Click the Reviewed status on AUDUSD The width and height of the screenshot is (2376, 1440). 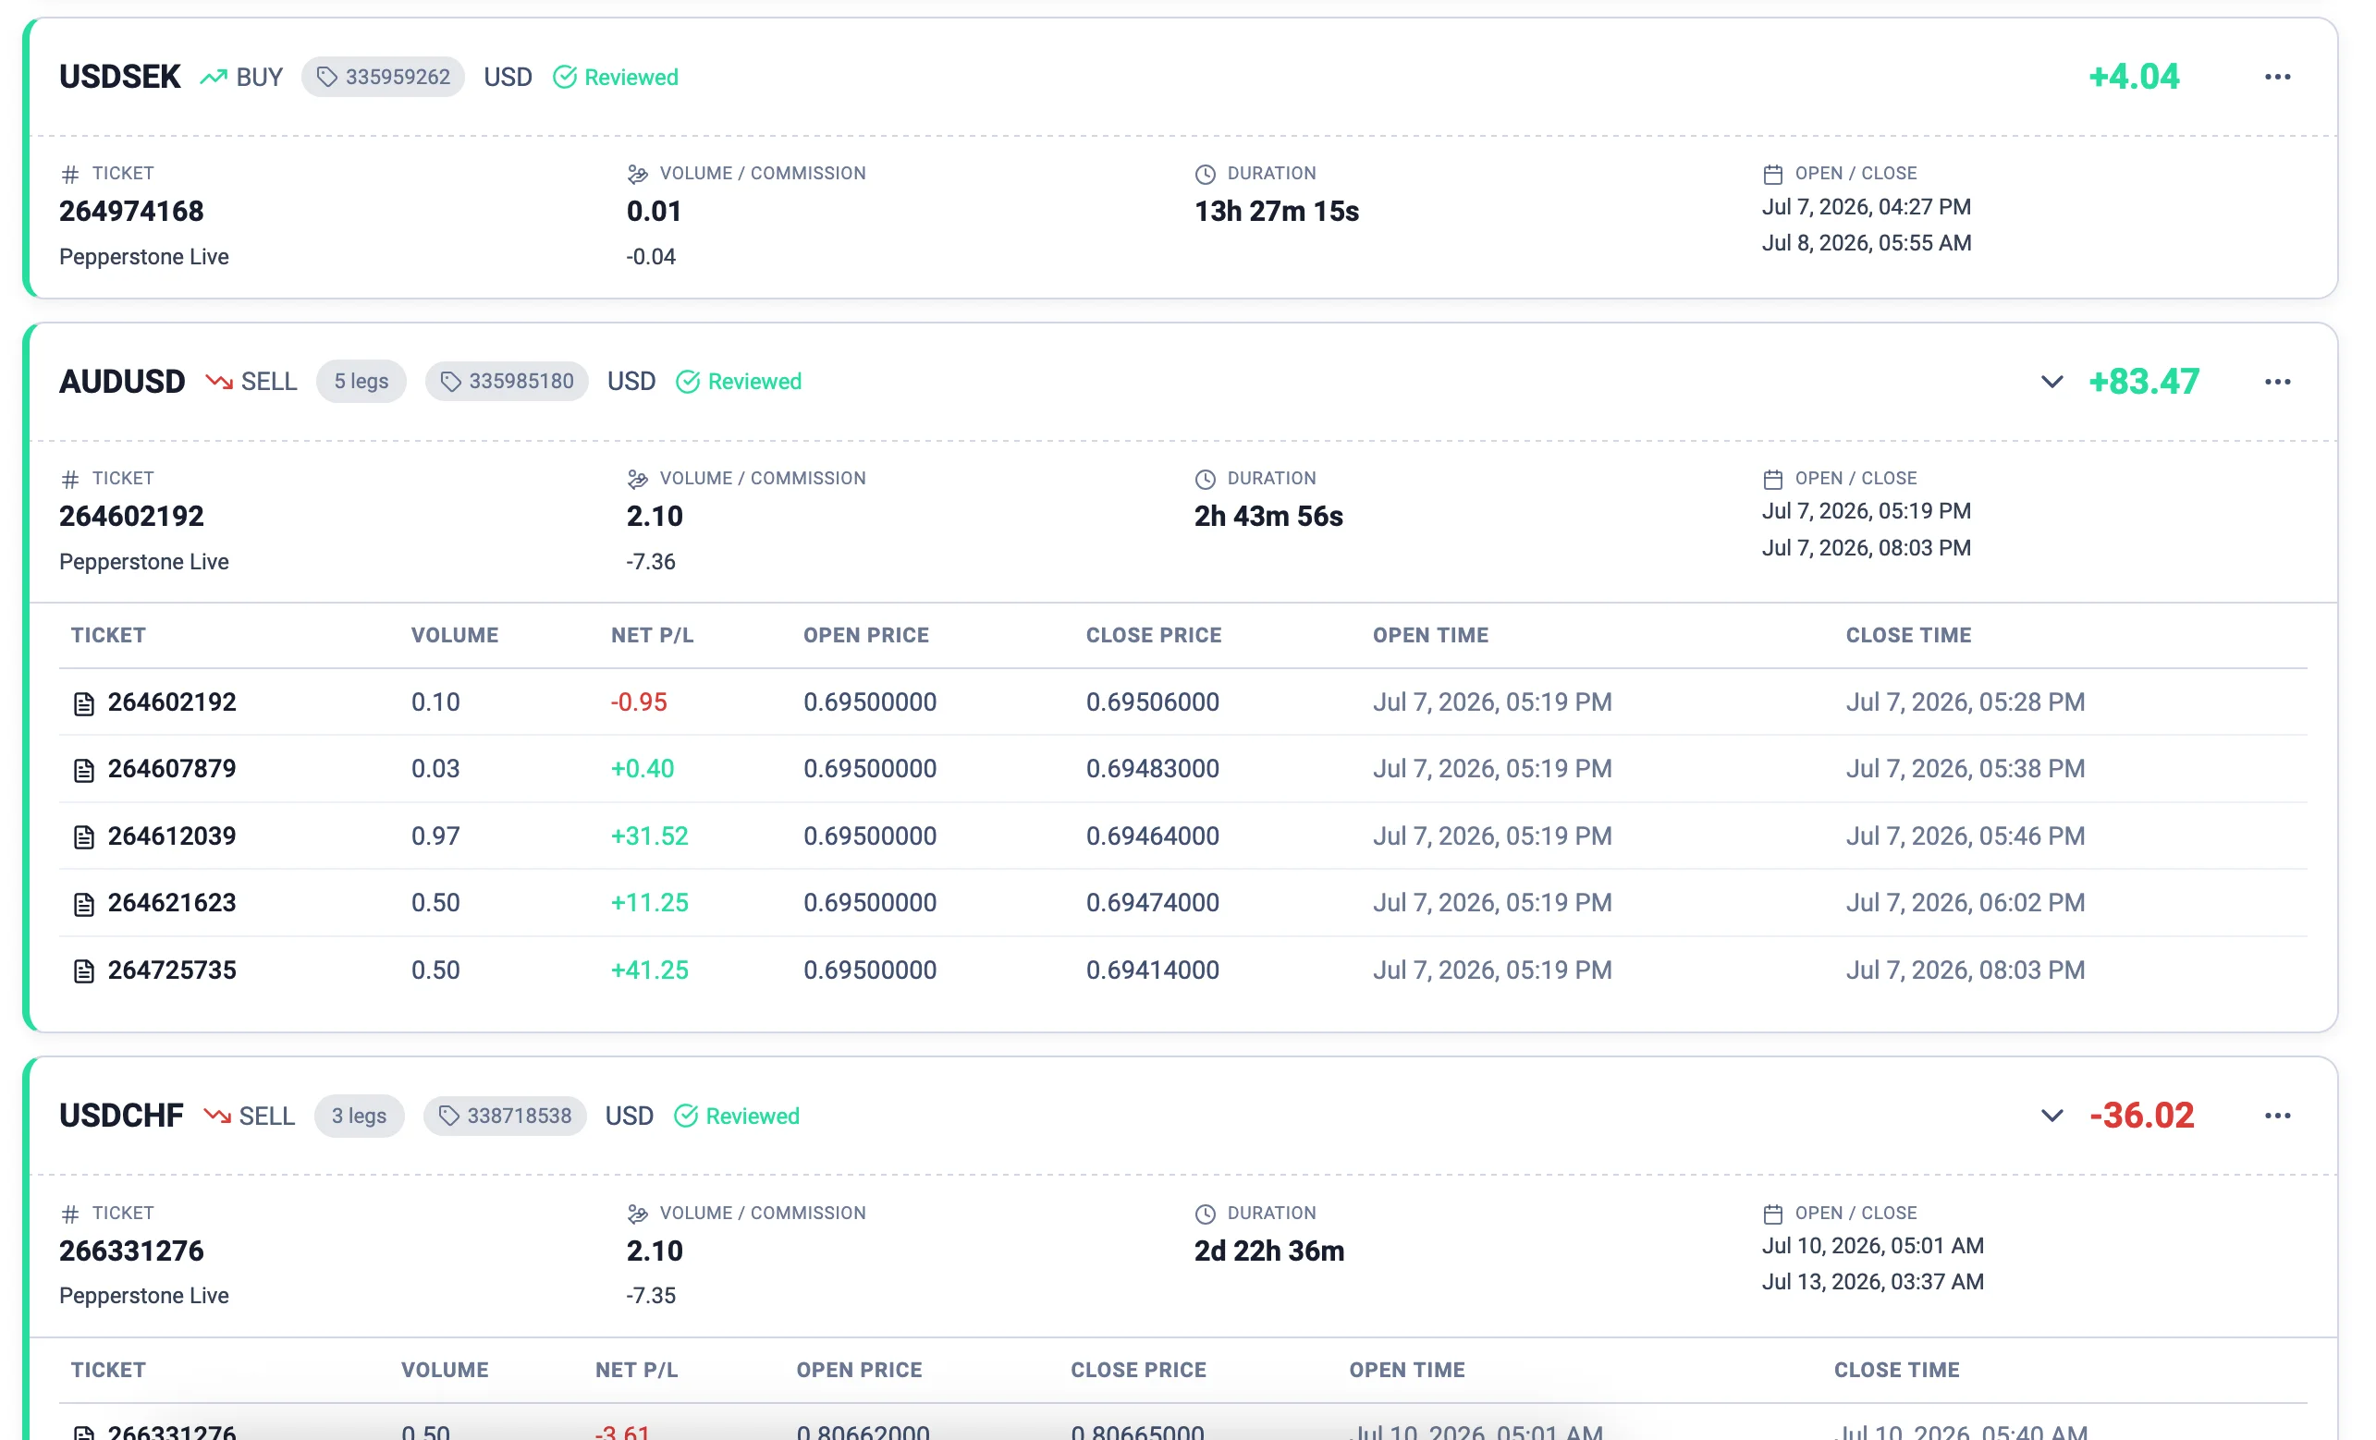point(739,382)
